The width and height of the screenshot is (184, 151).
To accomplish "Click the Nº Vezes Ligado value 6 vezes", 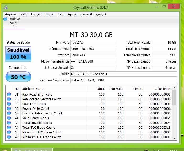I will pyautogui.click(x=164, y=61).
